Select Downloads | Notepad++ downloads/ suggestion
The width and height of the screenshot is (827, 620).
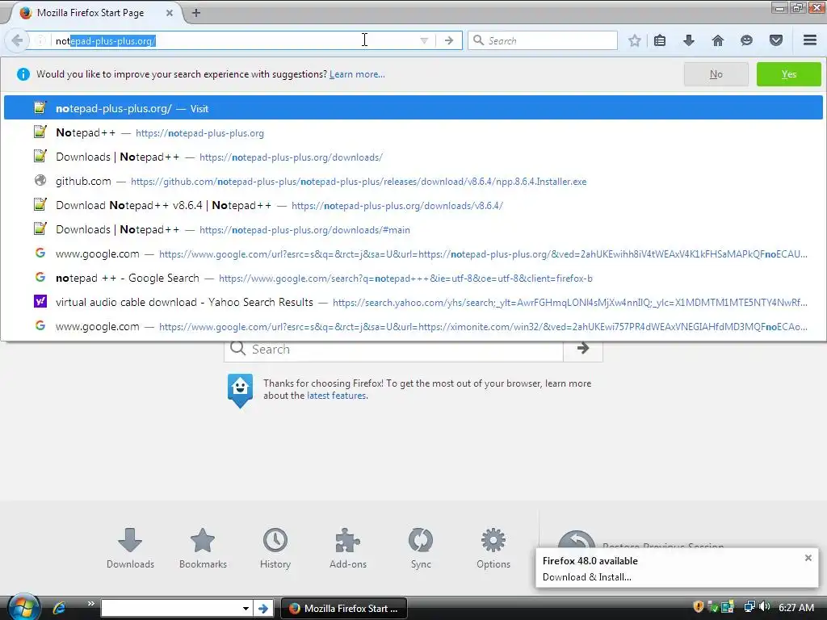[413, 157]
